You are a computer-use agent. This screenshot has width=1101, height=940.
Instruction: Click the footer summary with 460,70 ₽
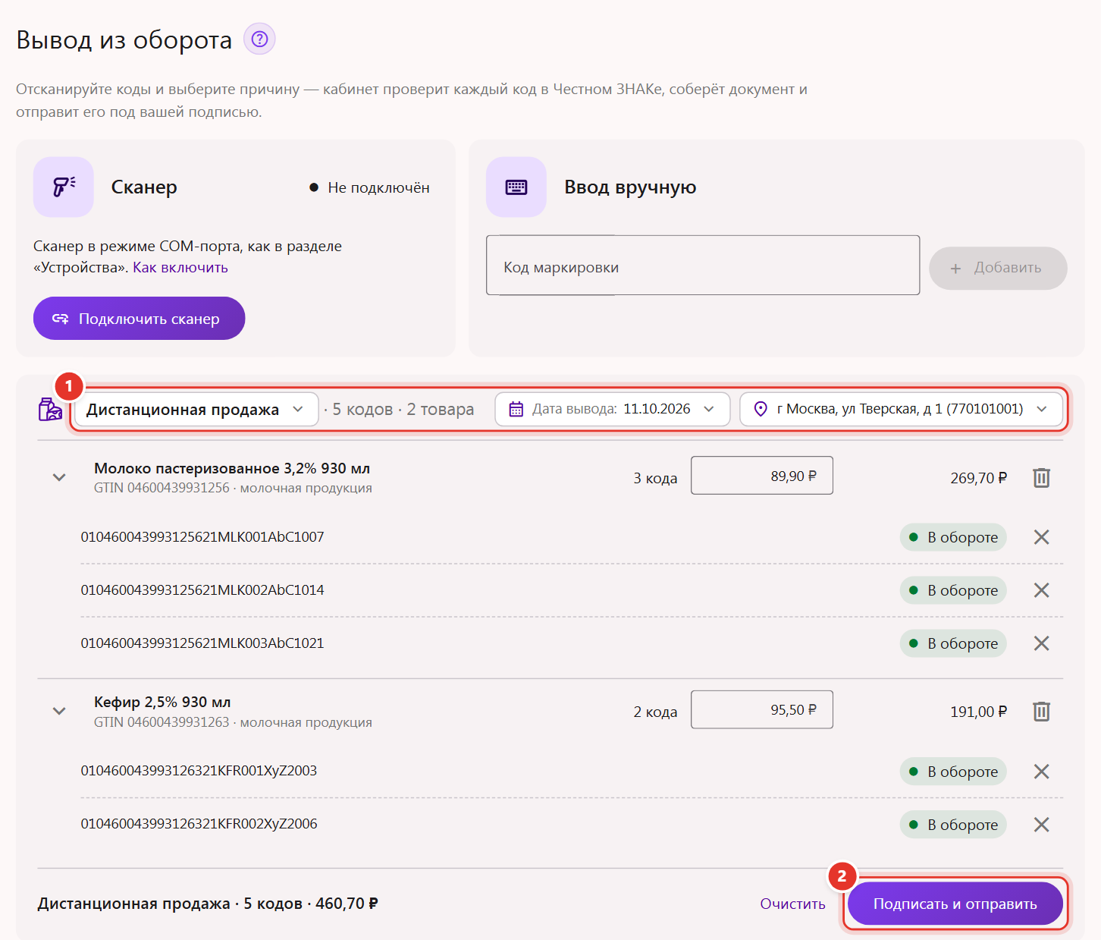[x=208, y=904]
